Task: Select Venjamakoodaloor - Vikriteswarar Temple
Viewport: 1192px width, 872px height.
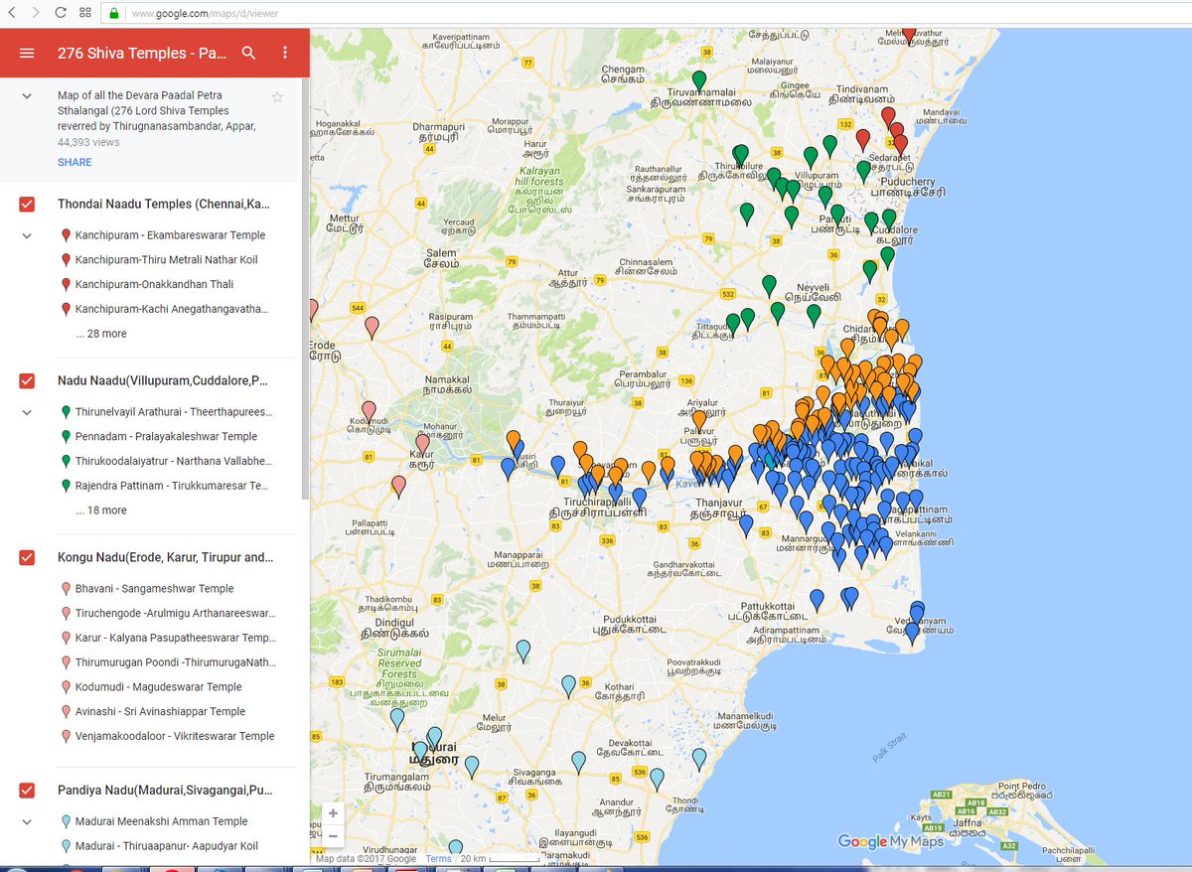Action: pyautogui.click(x=175, y=736)
